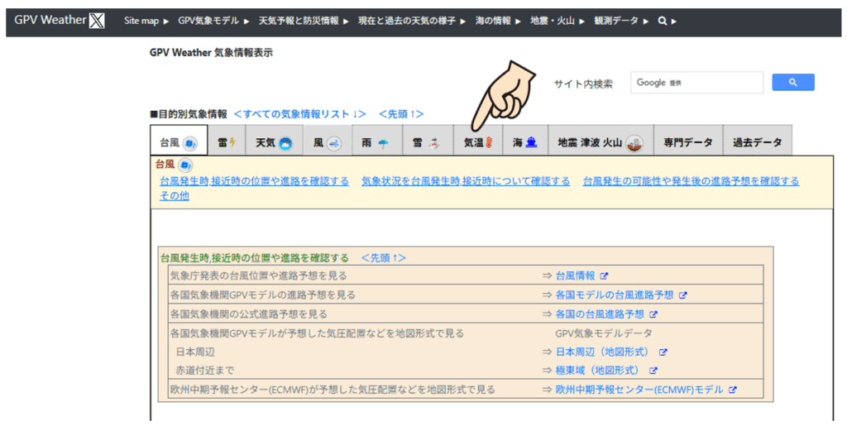The height and width of the screenshot is (431, 847).
Task: Click the magnifier search icon in top navigation
Action: 663,21
